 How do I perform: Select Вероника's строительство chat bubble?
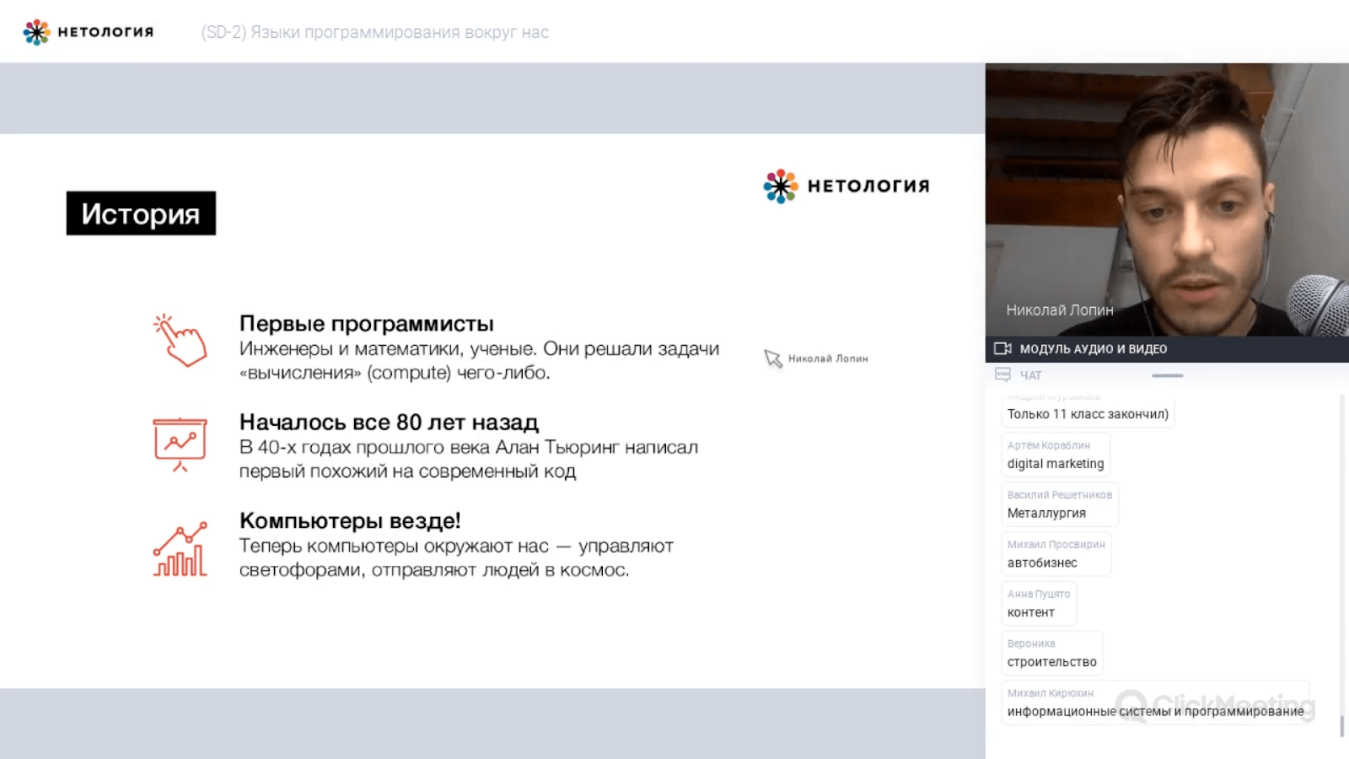point(1052,653)
